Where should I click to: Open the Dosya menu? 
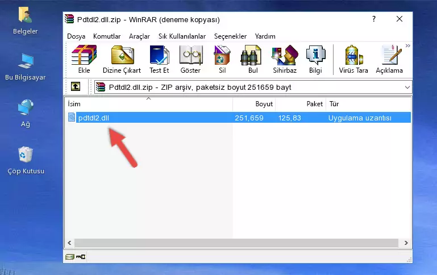click(76, 36)
